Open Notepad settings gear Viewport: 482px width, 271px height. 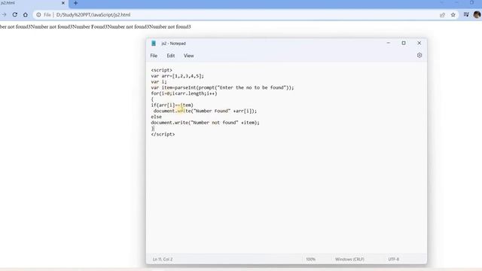419,55
